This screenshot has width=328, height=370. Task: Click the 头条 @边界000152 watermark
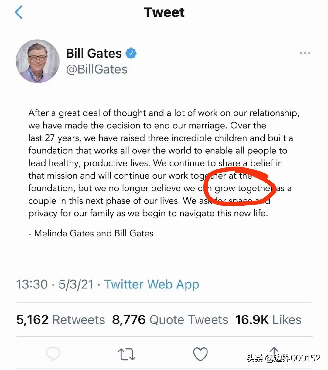[283, 358]
